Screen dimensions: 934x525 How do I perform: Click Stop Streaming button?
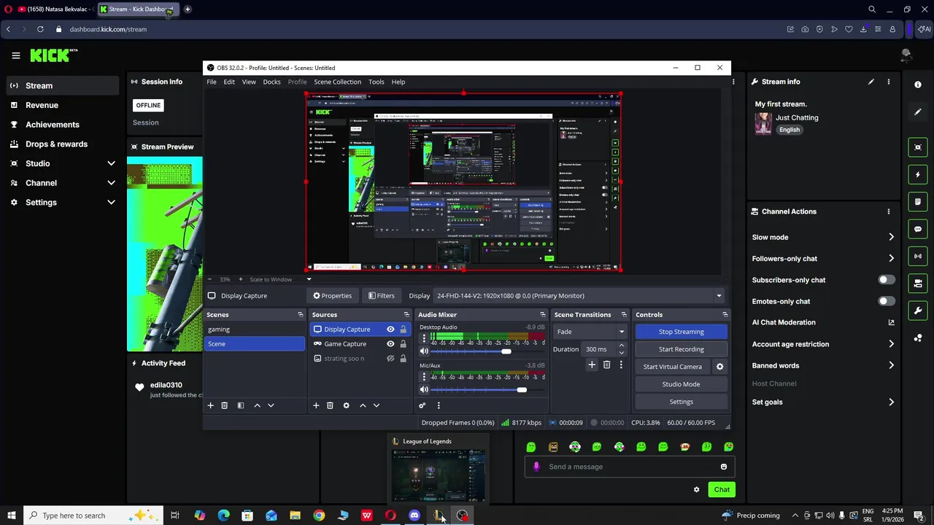[x=682, y=332]
